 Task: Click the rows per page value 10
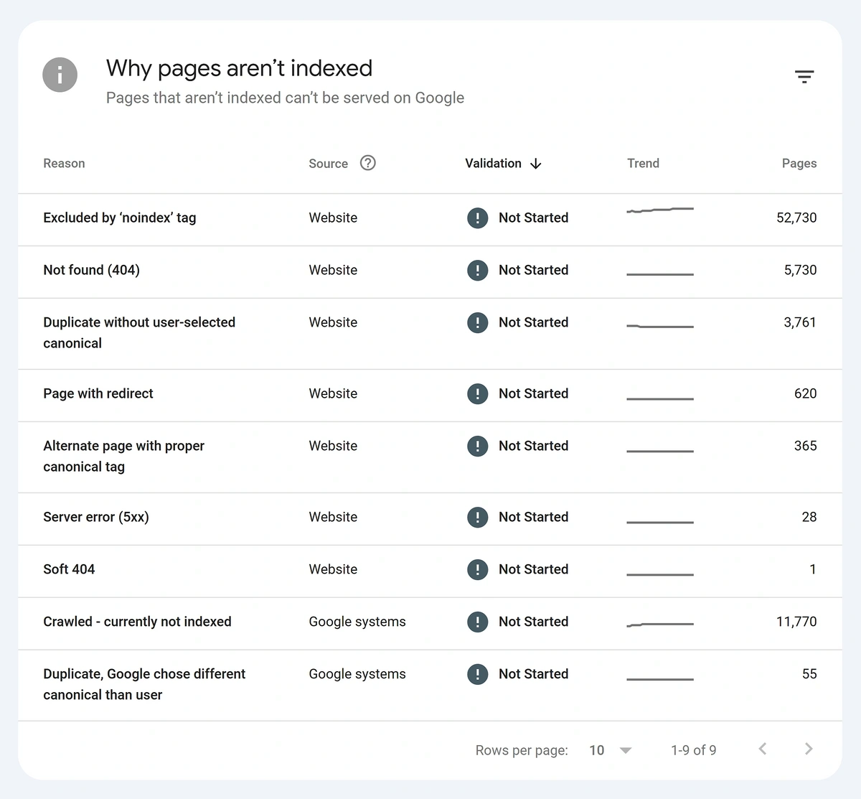click(596, 750)
